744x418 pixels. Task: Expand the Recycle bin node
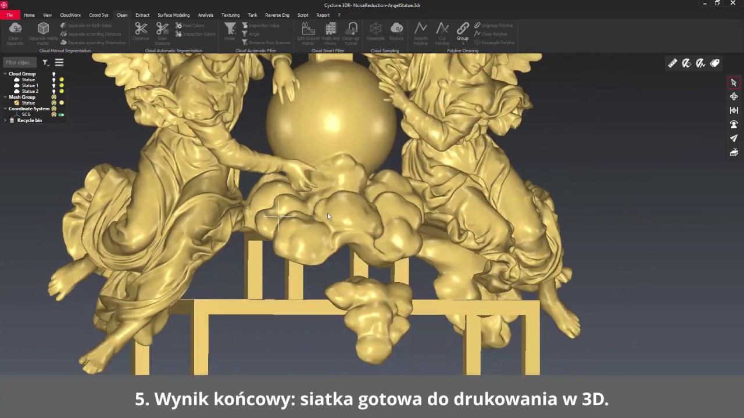click(x=5, y=120)
